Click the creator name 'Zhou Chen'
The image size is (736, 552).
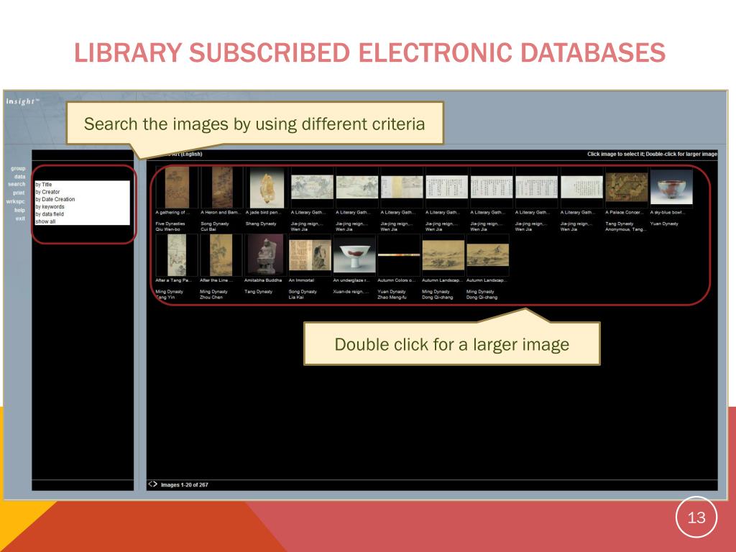tap(211, 297)
